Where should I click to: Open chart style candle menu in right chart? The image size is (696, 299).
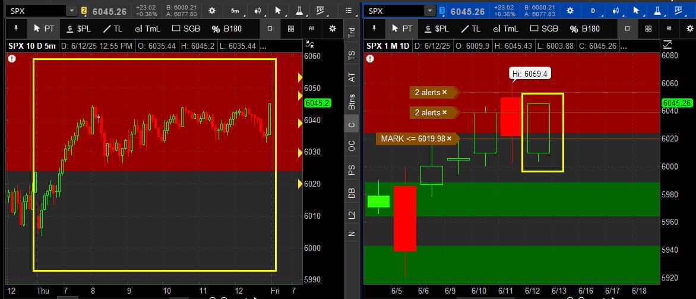[615, 11]
